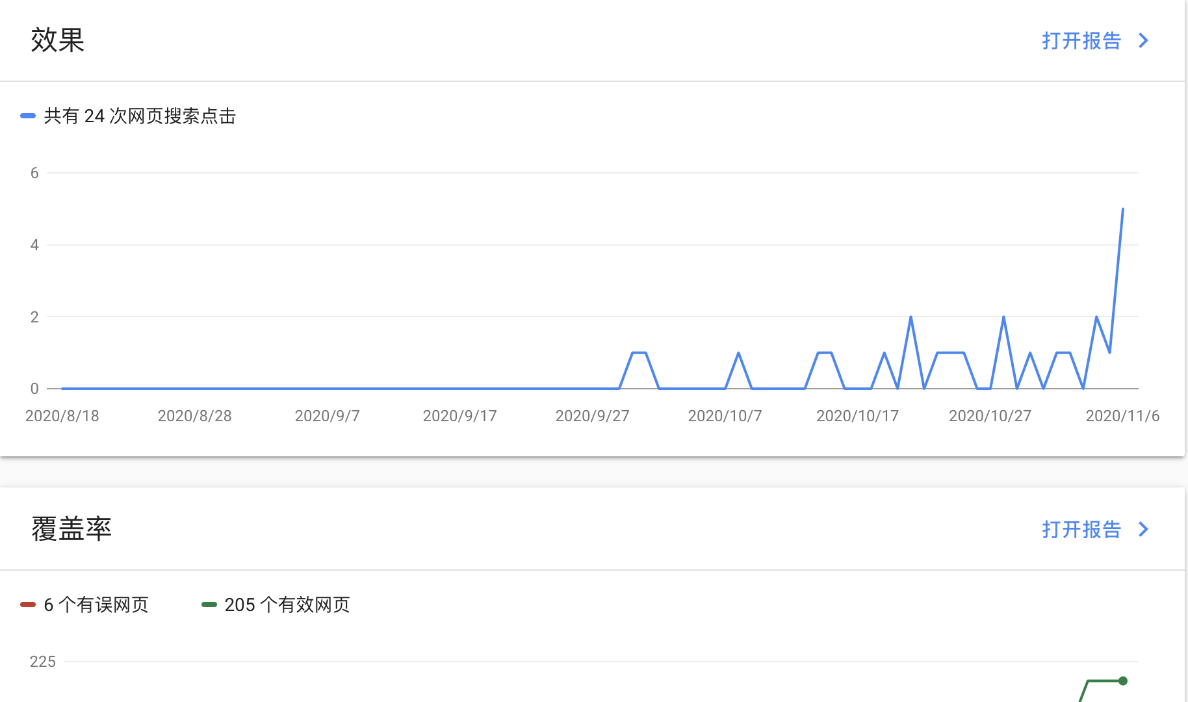Open the 覆盖率 coverage report link
The image size is (1188, 702).
1081,530
